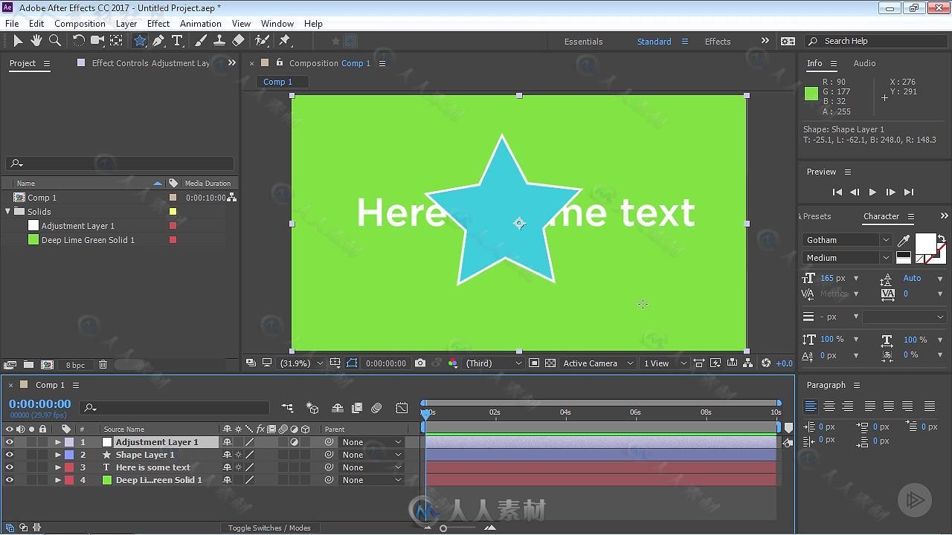
Task: Select the Pan Behind anchor point tool
Action: pyautogui.click(x=117, y=41)
